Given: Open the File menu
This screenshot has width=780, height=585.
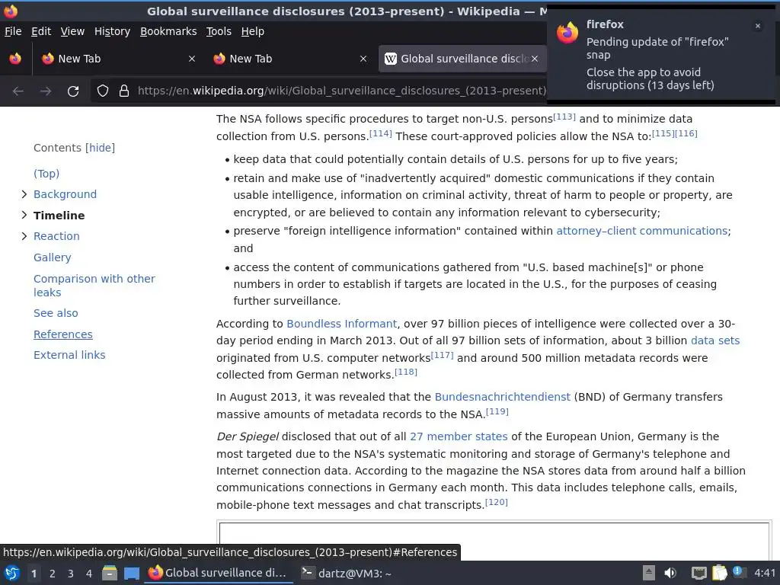Looking at the screenshot, I should click(13, 31).
